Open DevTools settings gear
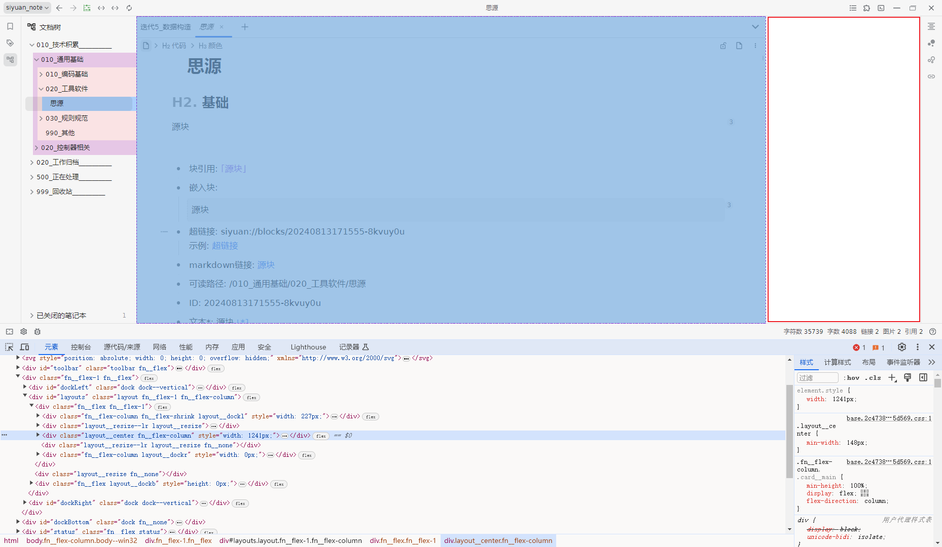Viewport: 942px width, 547px height. [902, 347]
